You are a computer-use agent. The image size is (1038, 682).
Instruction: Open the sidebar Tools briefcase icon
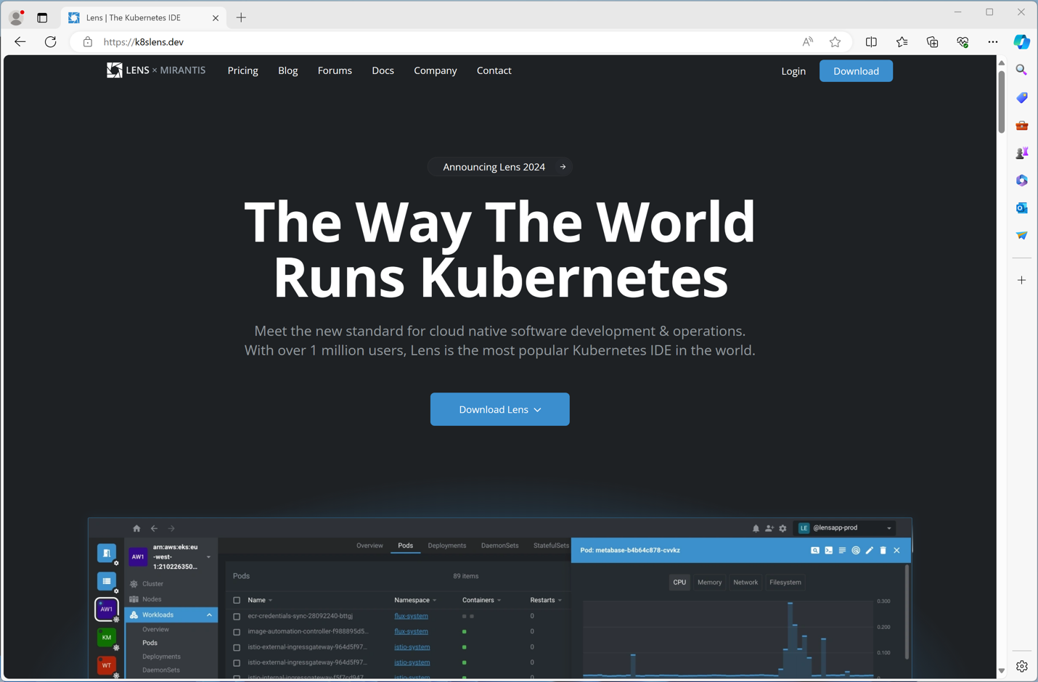click(1022, 126)
